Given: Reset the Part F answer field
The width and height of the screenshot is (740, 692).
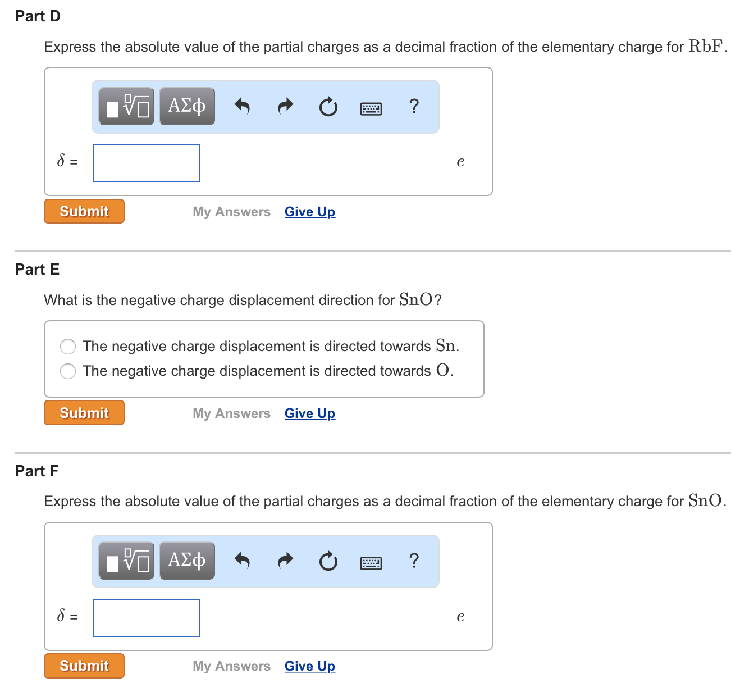Looking at the screenshot, I should (x=328, y=561).
